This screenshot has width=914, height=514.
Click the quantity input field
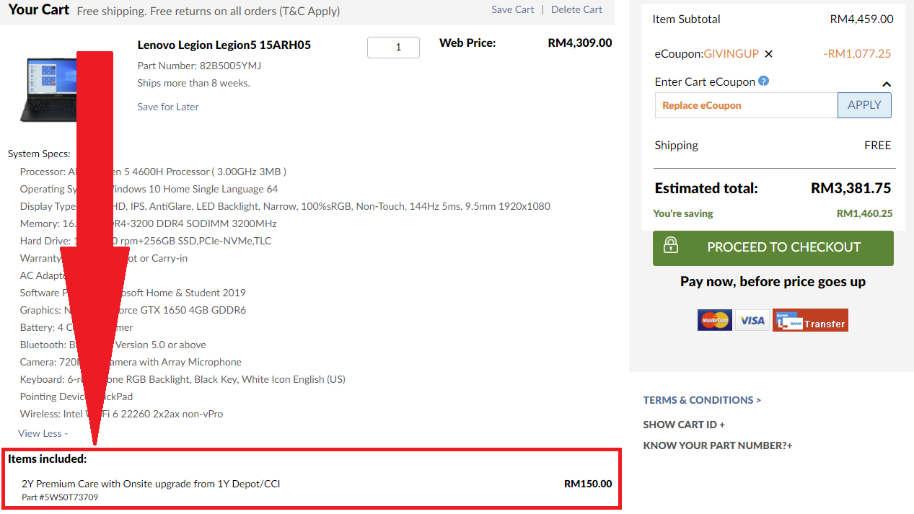point(393,48)
